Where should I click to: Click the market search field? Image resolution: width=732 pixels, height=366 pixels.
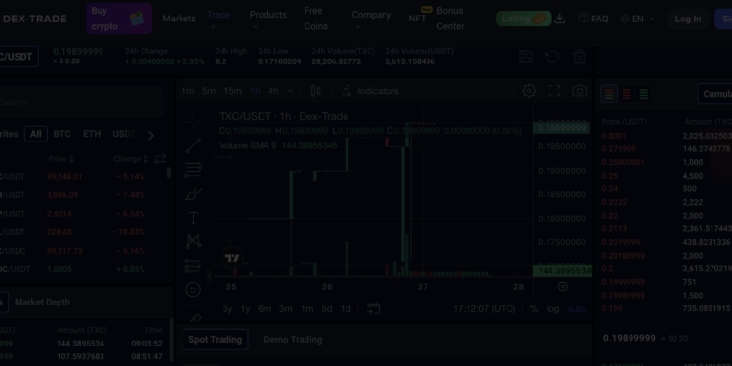(x=81, y=102)
